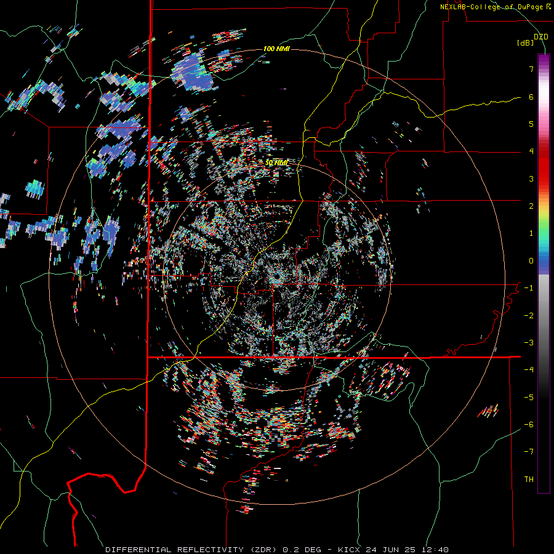554x554 pixels.
Task: Click the -1 value on the scale
Action: (x=529, y=288)
